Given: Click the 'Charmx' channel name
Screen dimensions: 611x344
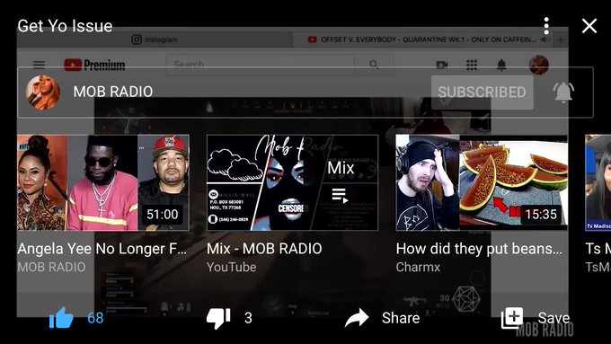Looking at the screenshot, I should click(x=418, y=268).
